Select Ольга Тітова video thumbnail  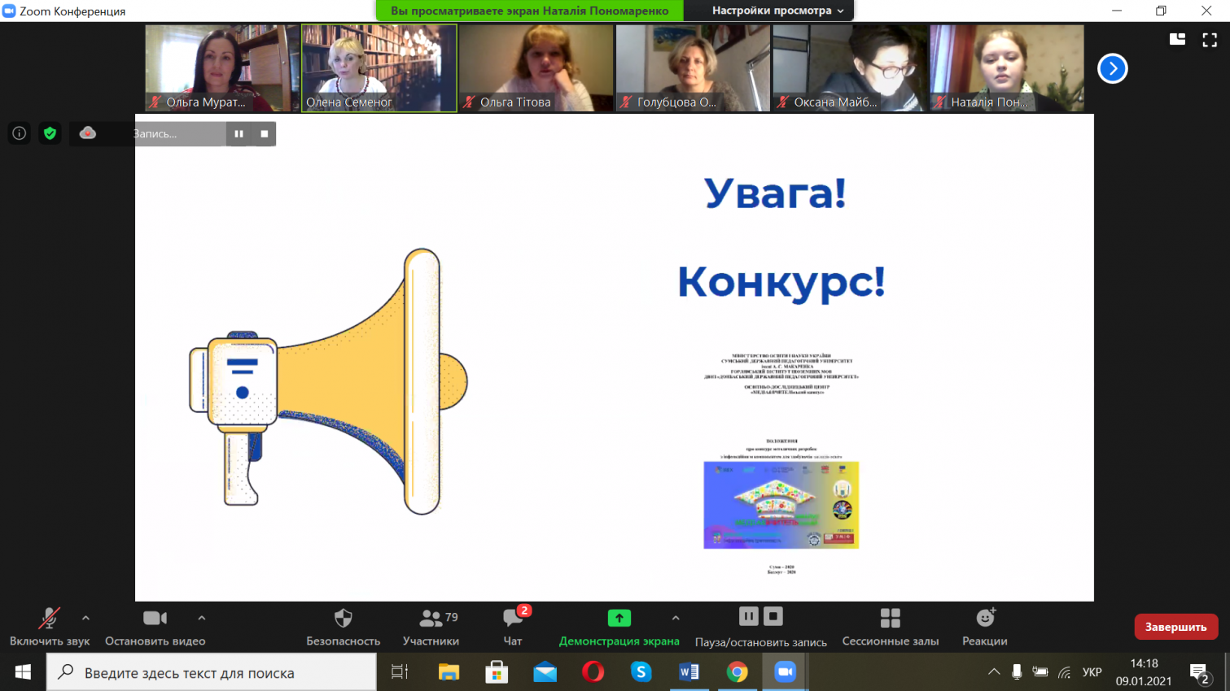pos(536,68)
